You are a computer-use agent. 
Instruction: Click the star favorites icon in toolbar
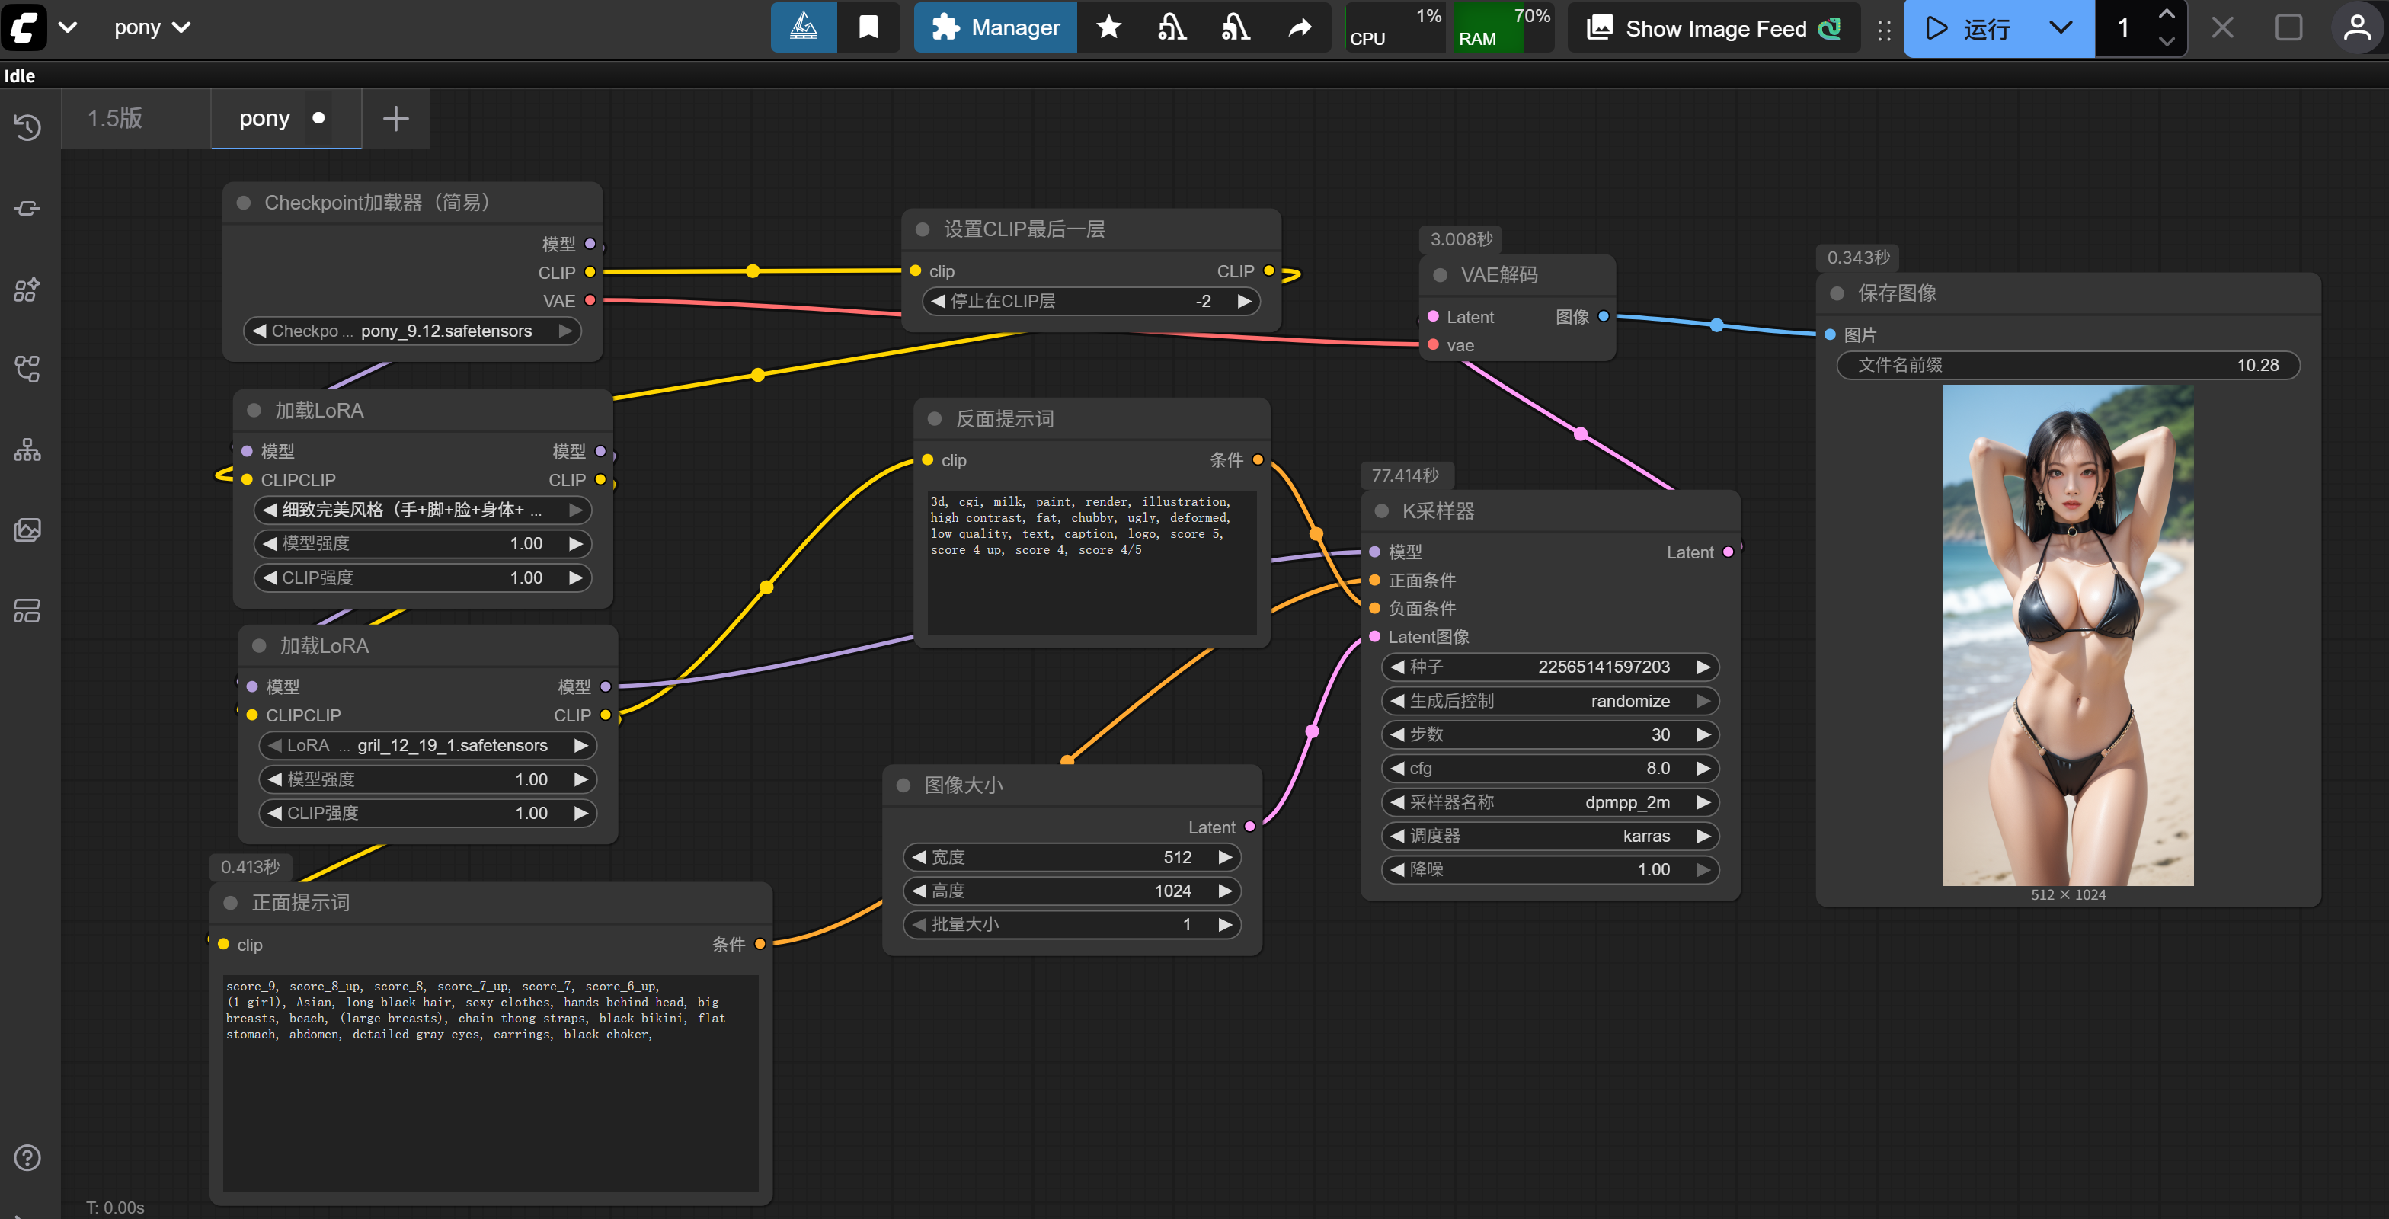[1108, 28]
